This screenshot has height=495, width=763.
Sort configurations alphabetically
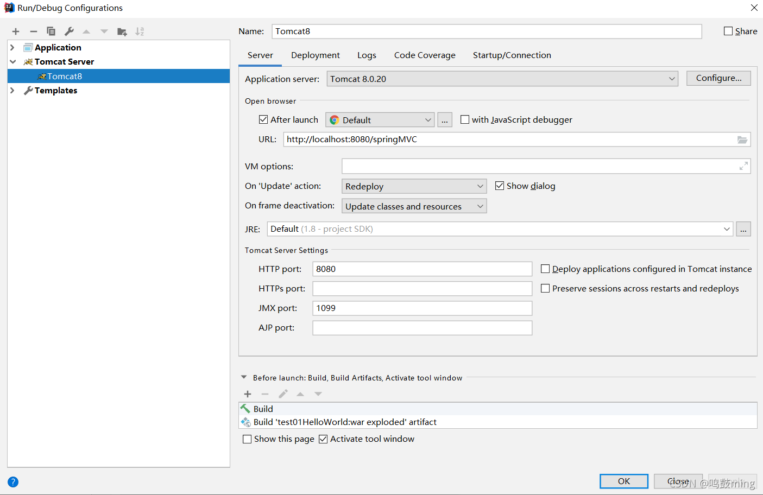pyautogui.click(x=140, y=31)
